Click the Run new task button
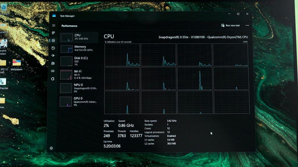The image size is (298, 167). click(230, 26)
